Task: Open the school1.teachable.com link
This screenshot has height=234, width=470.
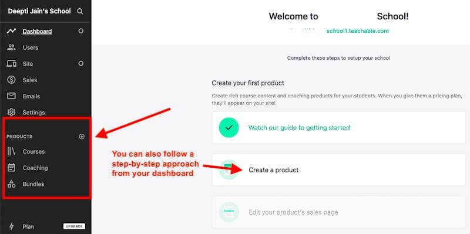Action: point(358,31)
